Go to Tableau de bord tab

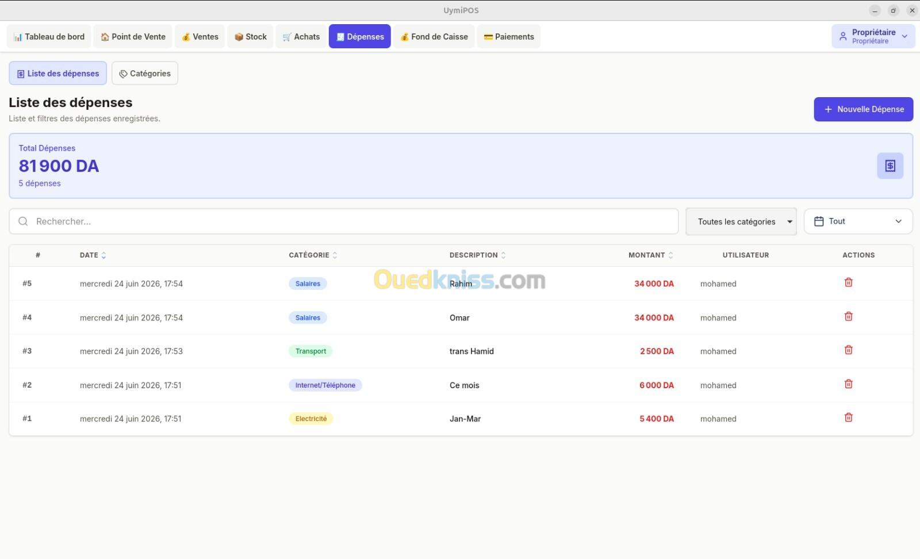[49, 36]
